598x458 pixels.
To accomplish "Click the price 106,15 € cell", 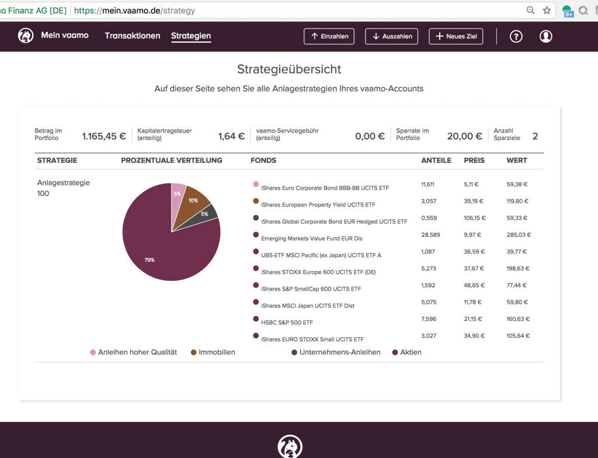I will [x=475, y=218].
